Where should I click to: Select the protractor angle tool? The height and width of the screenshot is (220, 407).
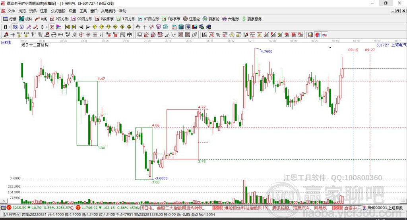coord(74,35)
